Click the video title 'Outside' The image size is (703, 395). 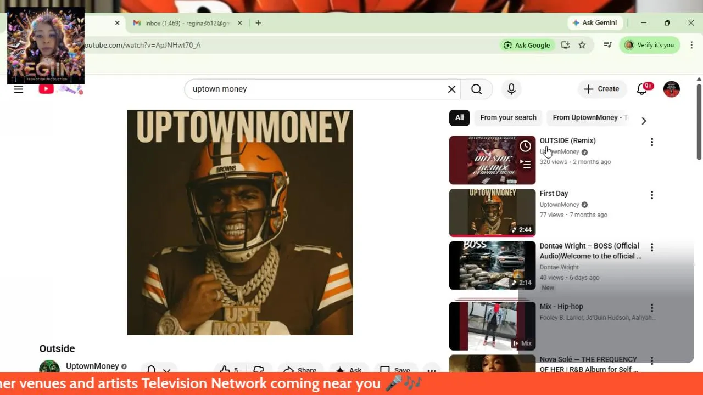click(x=57, y=348)
